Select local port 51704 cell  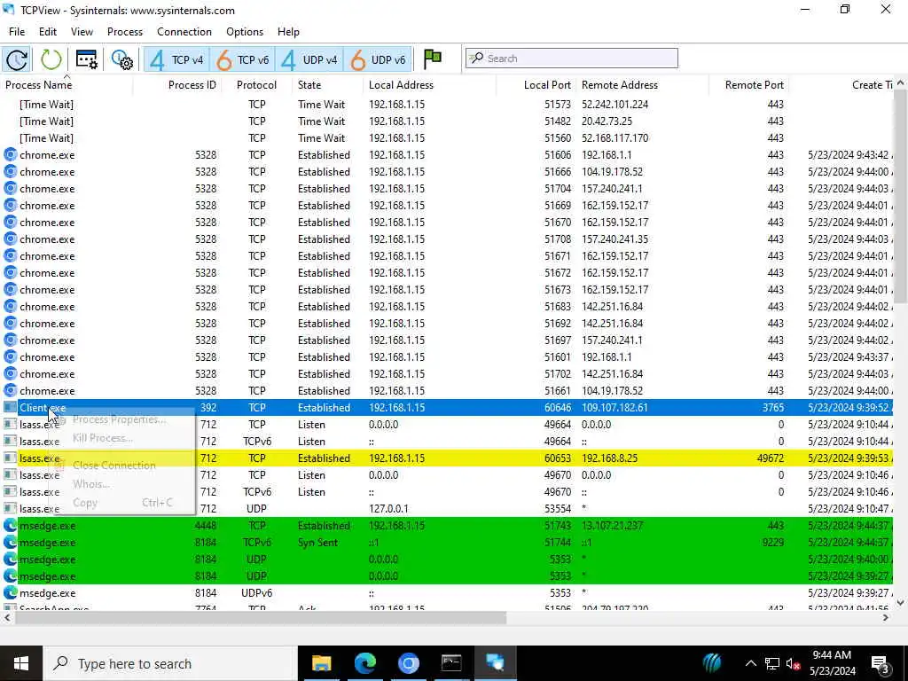(x=558, y=189)
